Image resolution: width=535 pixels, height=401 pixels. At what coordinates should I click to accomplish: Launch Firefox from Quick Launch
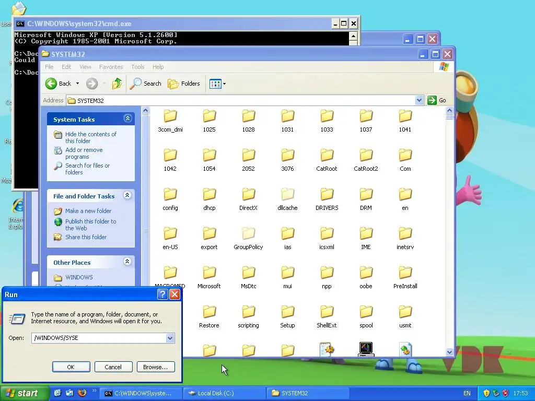[x=82, y=393]
